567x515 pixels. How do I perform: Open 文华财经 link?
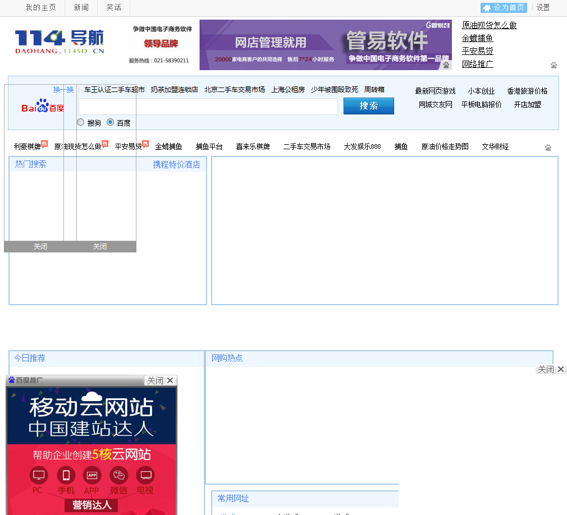(x=495, y=147)
